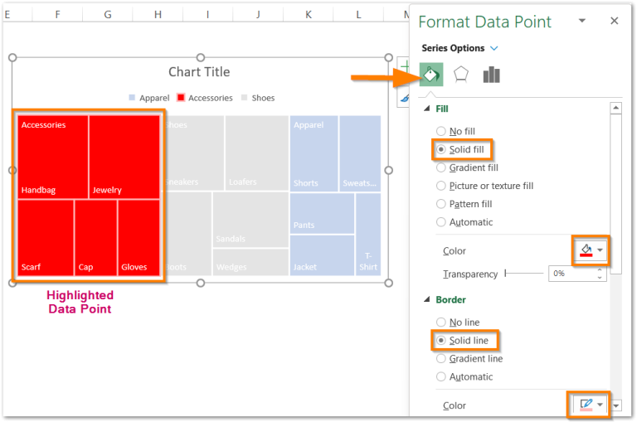Screen dimensions: 637x422
Task: Open the task pane options dropdown arrow
Action: point(582,22)
